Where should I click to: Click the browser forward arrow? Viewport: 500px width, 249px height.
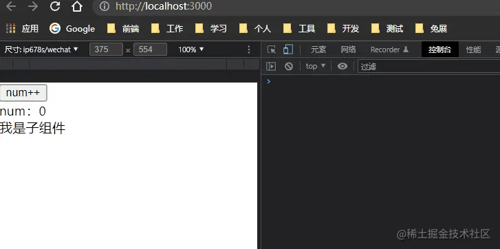click(33, 6)
